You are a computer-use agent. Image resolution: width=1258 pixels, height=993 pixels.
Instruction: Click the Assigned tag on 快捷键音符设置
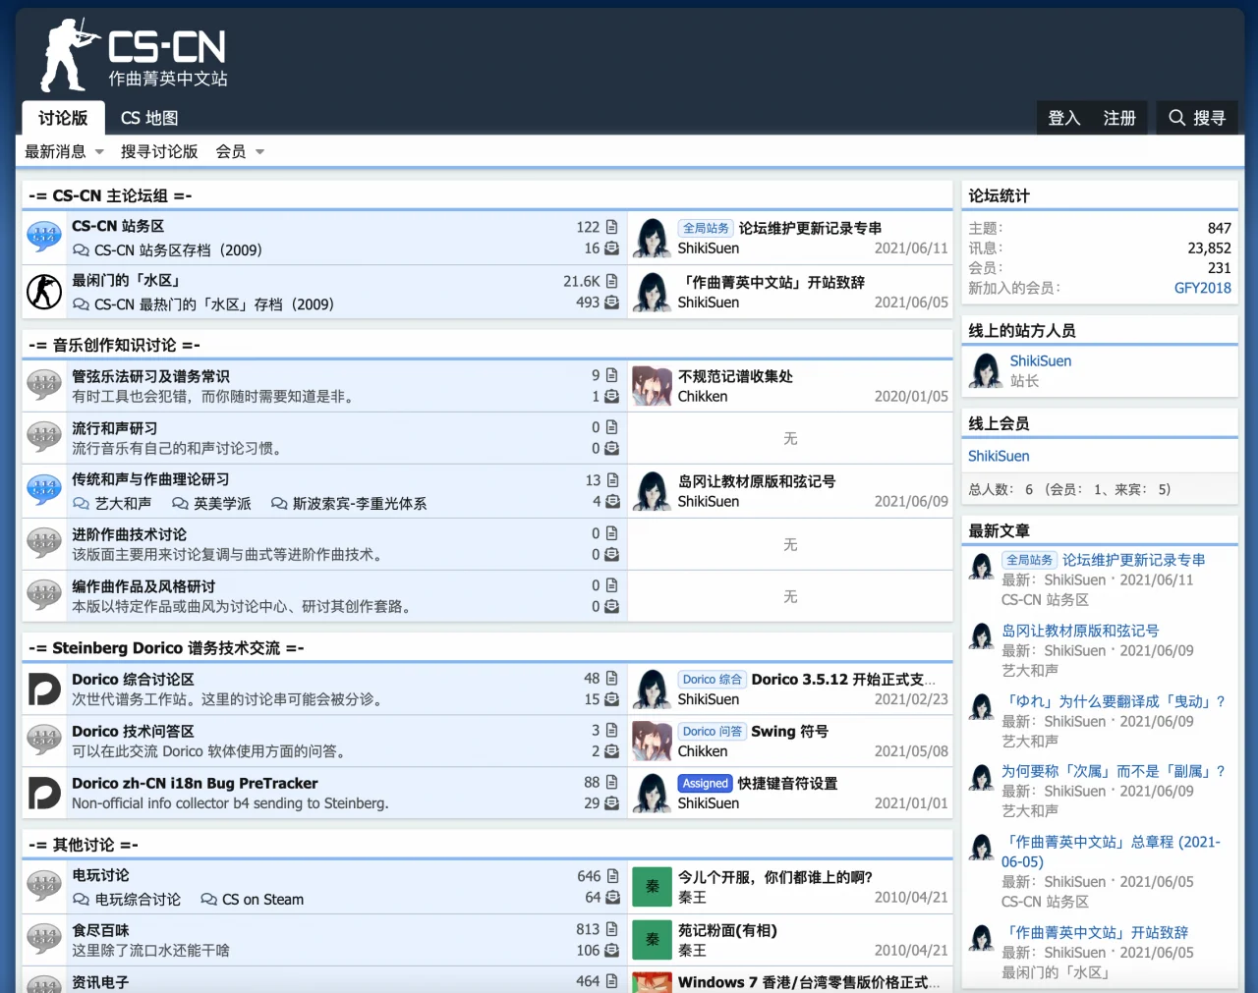tap(705, 783)
